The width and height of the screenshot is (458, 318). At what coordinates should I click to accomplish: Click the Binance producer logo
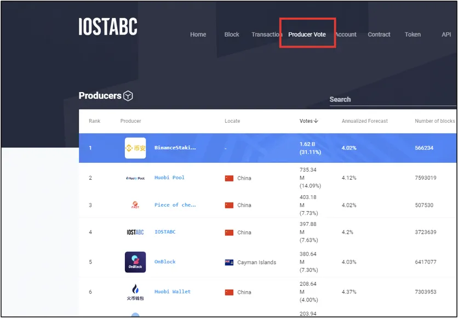click(135, 148)
